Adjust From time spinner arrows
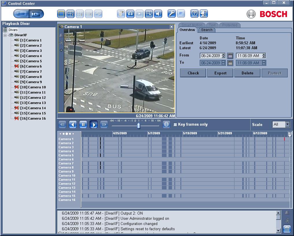Screen dimensions: 294x236 (x=264, y=56)
